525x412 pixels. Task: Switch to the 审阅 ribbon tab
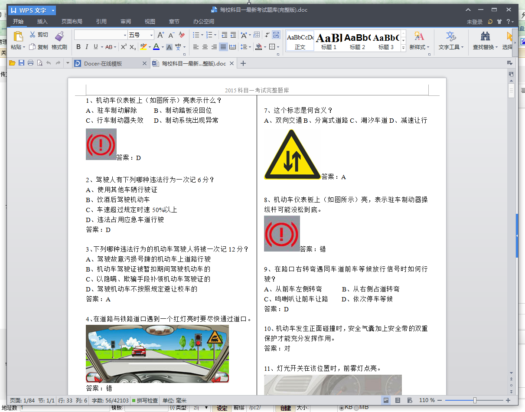[126, 21]
